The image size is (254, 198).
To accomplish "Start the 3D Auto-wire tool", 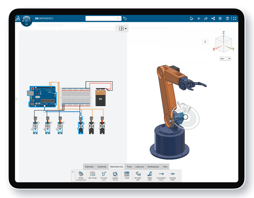I will point(138,176).
